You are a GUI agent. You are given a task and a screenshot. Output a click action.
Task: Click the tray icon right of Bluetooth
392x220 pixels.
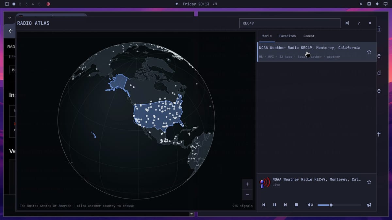pyautogui.click(x=369, y=4)
